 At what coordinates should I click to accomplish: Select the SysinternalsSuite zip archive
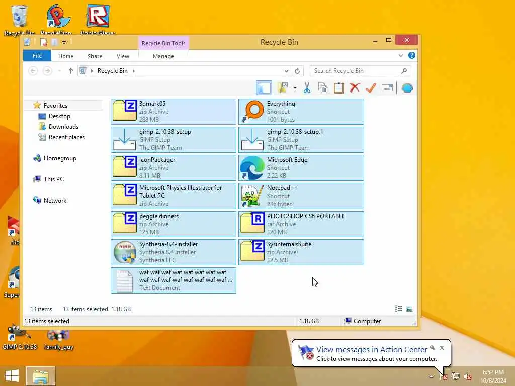coord(301,252)
